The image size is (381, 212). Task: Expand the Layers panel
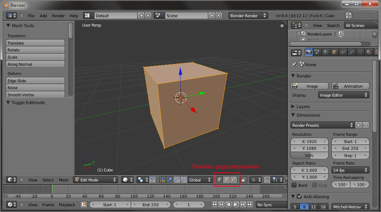303,107
